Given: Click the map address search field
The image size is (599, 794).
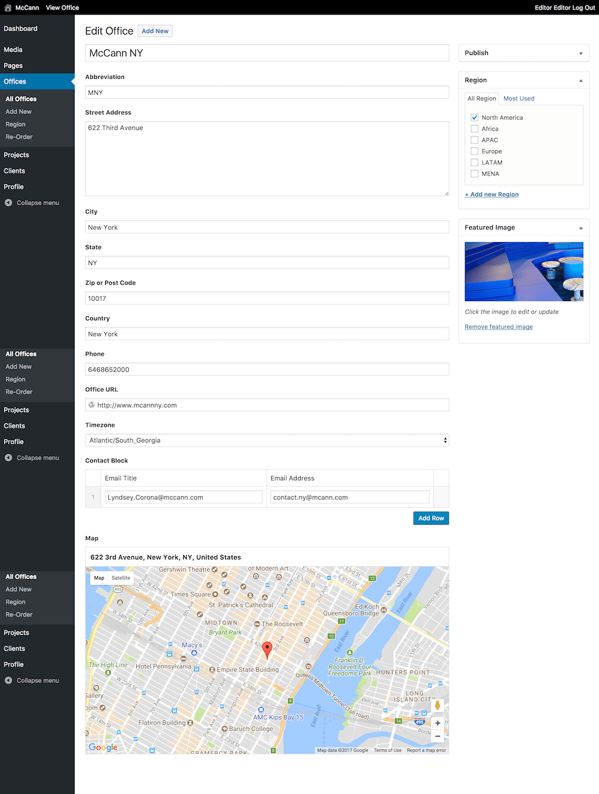Looking at the screenshot, I should click(x=267, y=557).
